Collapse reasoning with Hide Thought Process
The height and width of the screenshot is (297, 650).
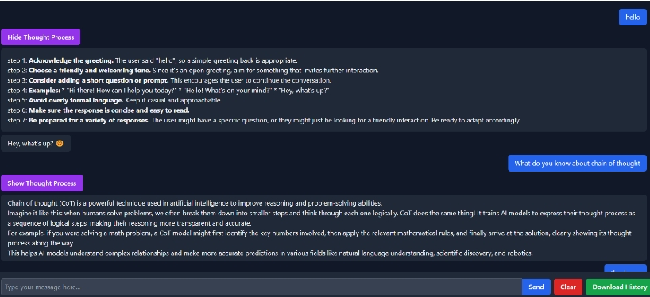pyautogui.click(x=41, y=37)
